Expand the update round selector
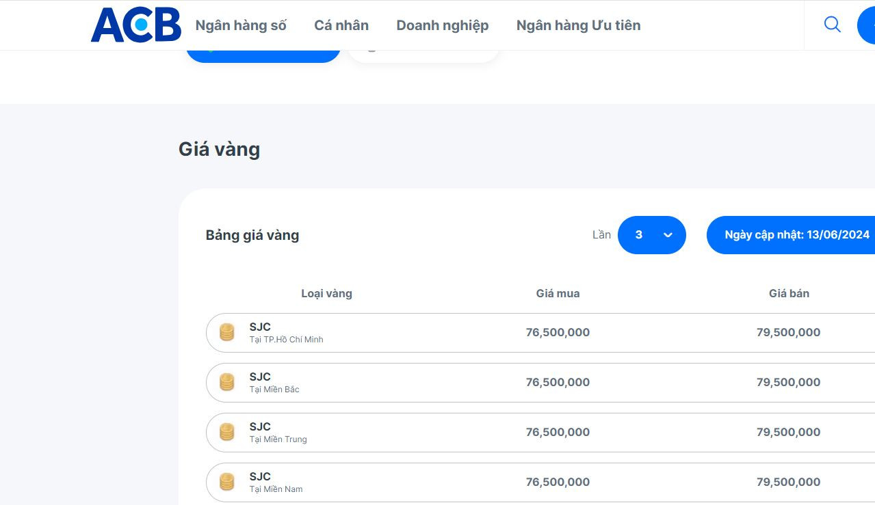The height and width of the screenshot is (505, 875). [x=651, y=235]
